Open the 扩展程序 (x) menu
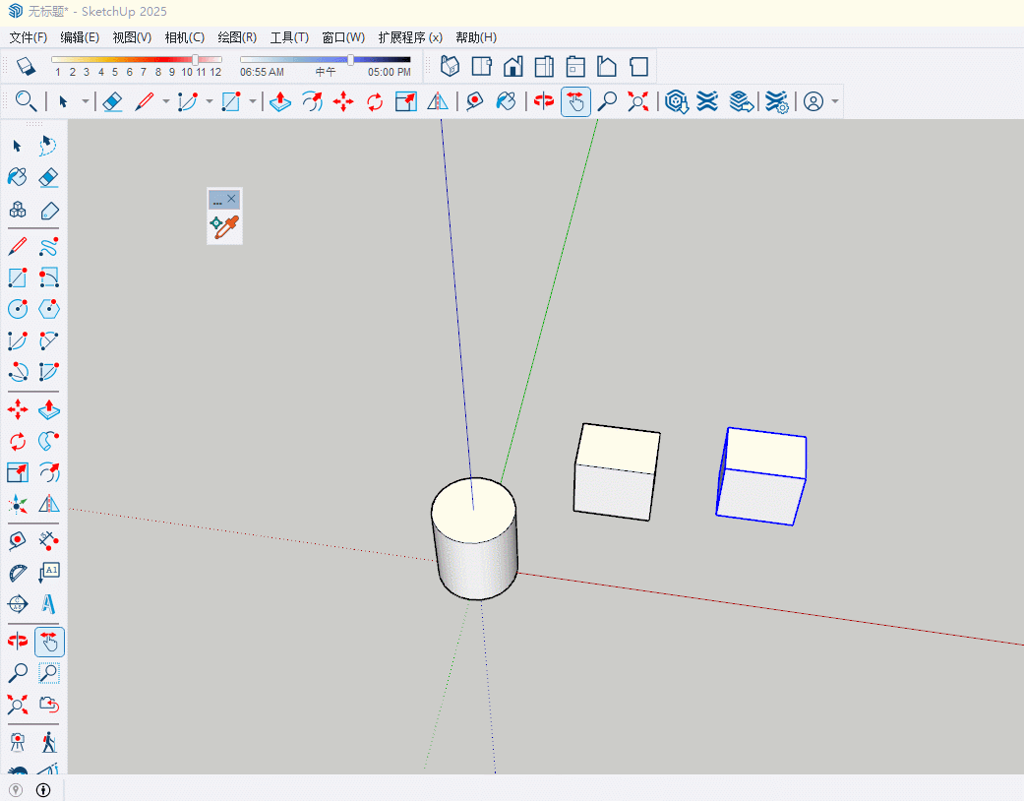This screenshot has height=801, width=1024. pyautogui.click(x=409, y=37)
